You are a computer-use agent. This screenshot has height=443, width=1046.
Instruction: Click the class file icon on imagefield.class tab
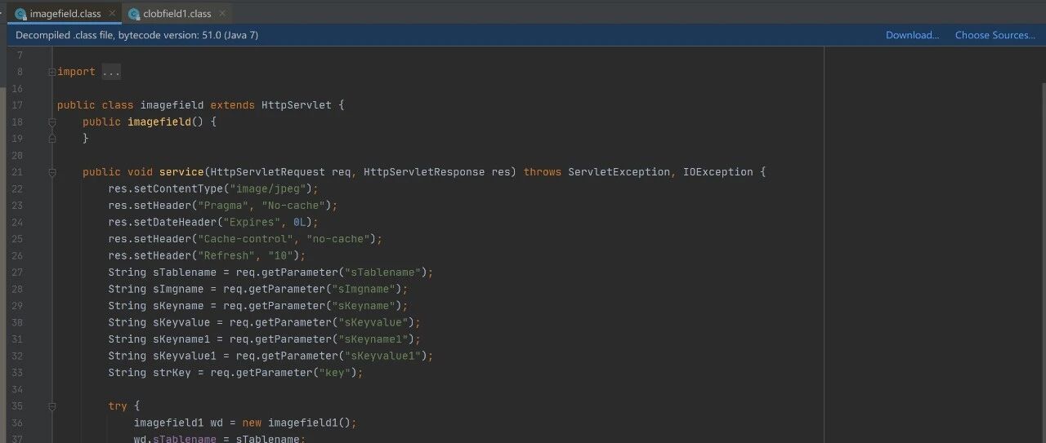(x=20, y=14)
